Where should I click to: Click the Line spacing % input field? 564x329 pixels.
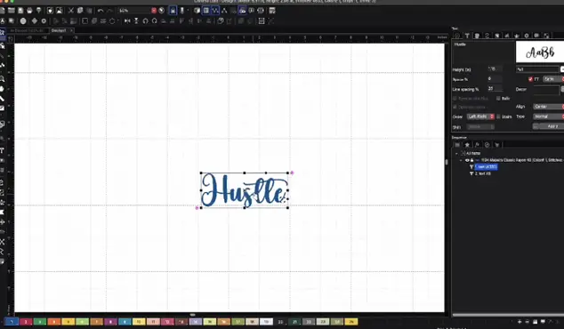(x=495, y=88)
